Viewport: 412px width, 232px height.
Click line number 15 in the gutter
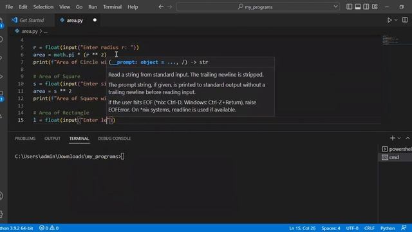coord(21,121)
